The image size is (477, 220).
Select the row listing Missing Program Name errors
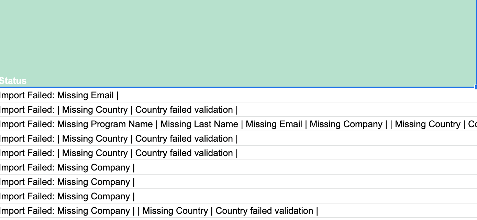pos(137,124)
